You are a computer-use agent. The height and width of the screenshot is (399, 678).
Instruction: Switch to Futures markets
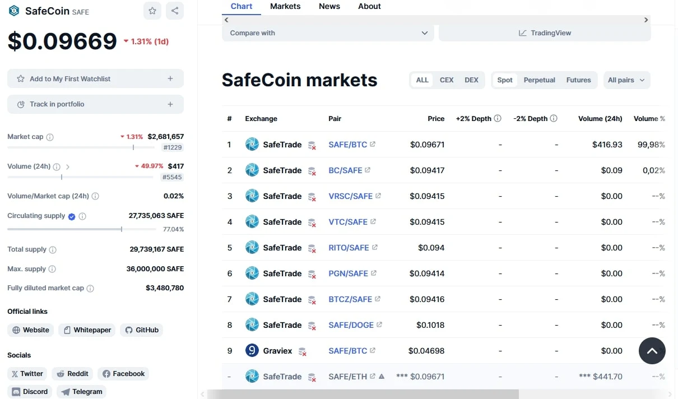tap(579, 80)
